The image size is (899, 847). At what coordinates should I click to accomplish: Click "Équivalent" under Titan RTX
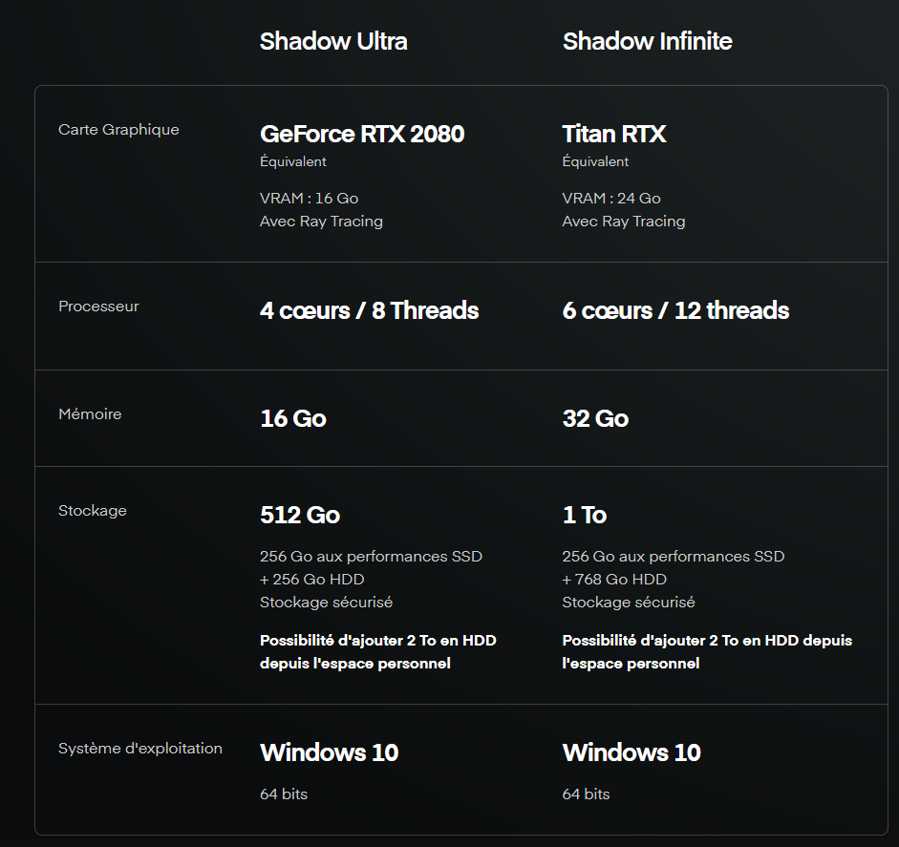[x=595, y=161]
